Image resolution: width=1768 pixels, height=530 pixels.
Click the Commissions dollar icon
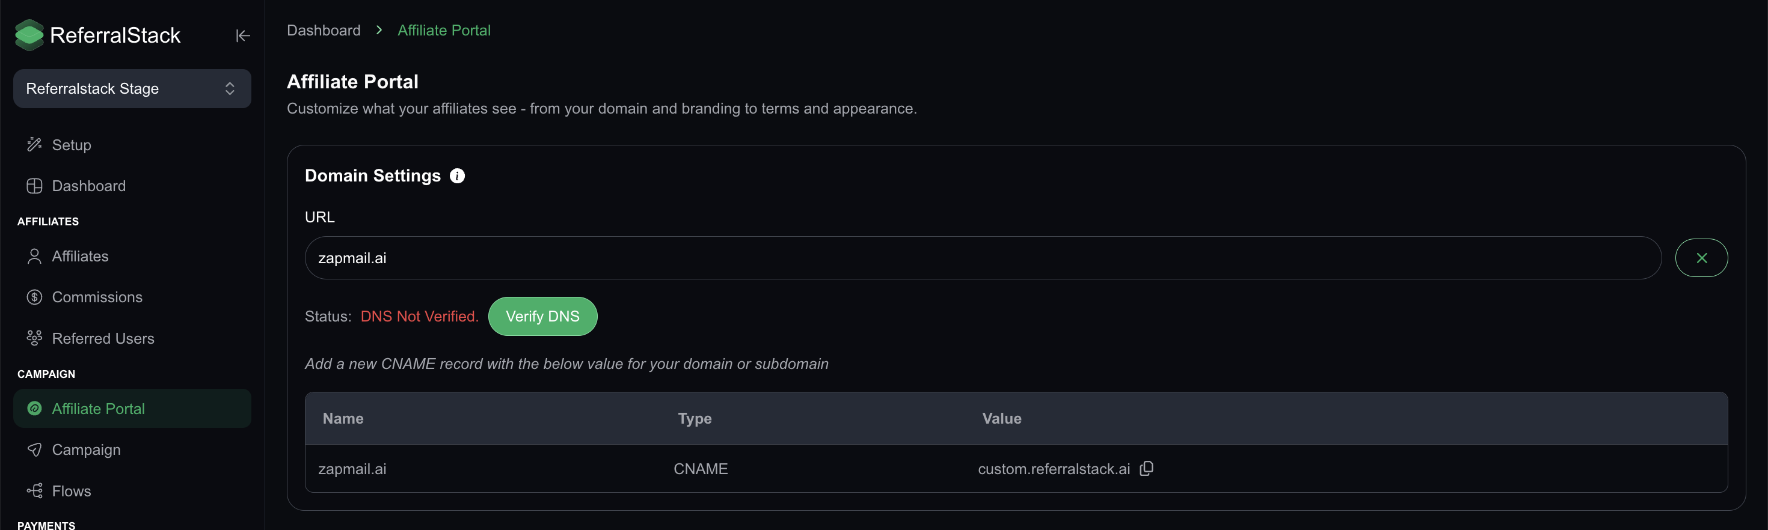34,297
